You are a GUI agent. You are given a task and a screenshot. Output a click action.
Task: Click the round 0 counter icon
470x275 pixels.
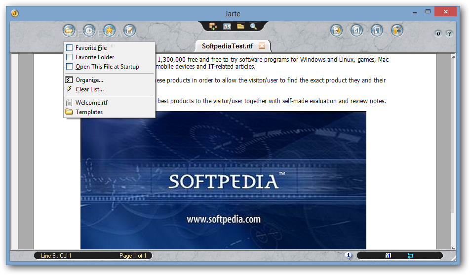(x=438, y=34)
